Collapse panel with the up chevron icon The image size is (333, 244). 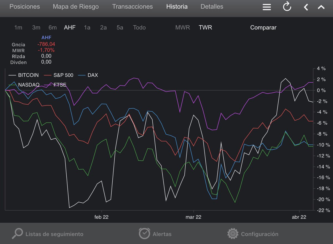point(321,7)
